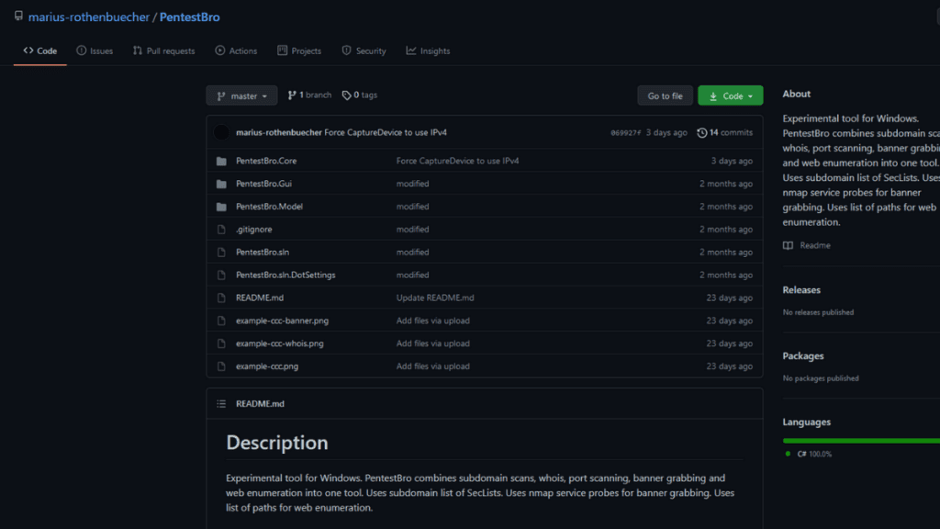Go to the Actions tab
This screenshot has width=940, height=529.
pos(236,51)
